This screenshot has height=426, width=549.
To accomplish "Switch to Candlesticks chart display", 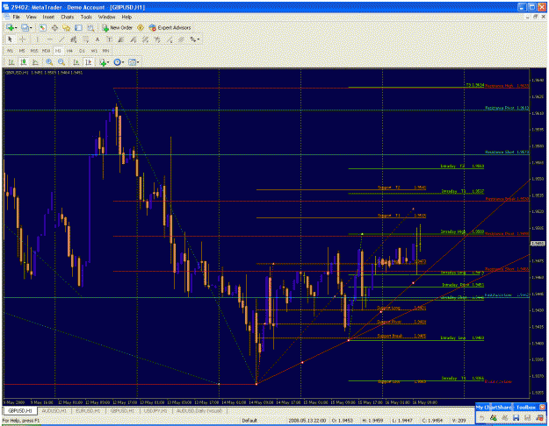I will (24, 62).
